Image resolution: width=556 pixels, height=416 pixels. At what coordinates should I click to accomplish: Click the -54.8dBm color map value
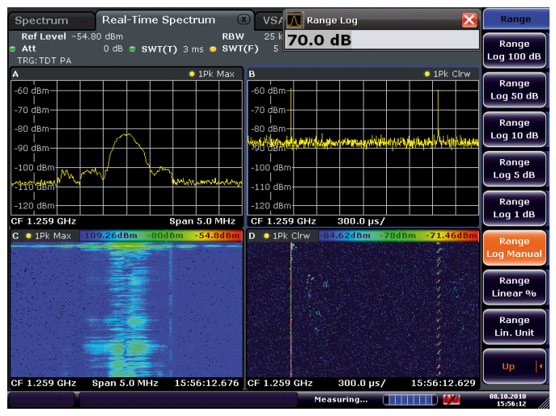217,236
